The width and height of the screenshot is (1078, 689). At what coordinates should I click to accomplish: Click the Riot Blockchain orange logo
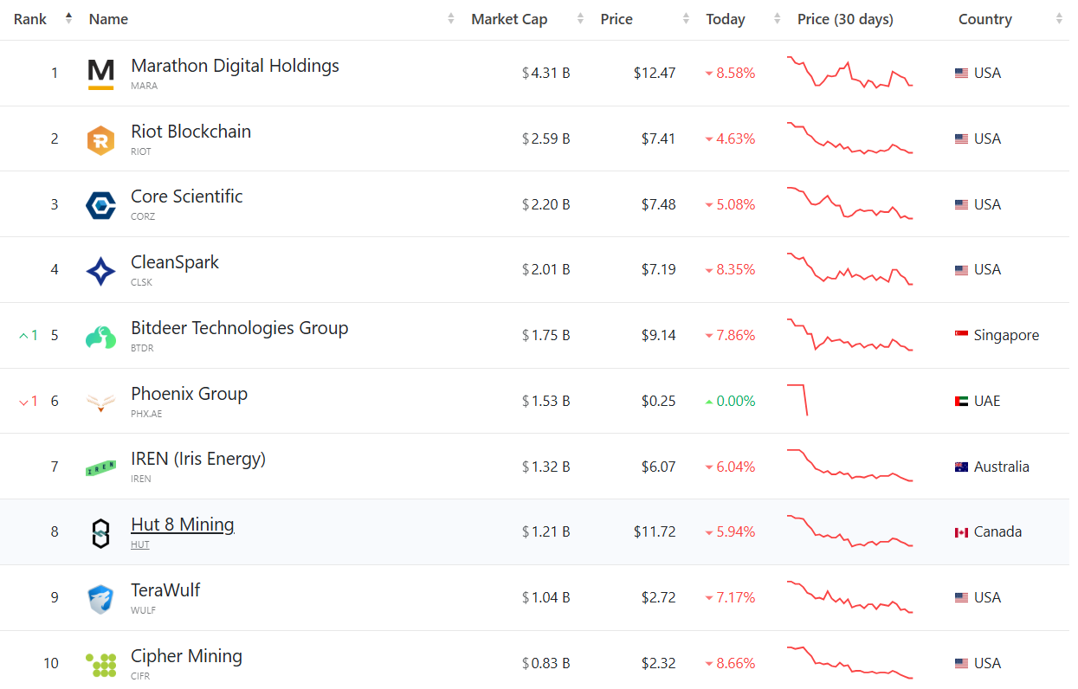point(101,139)
